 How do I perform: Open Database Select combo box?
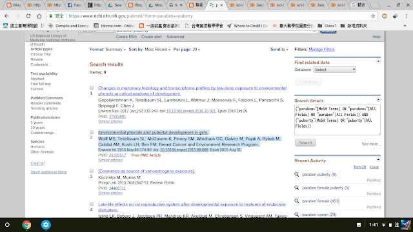[x=335, y=70]
